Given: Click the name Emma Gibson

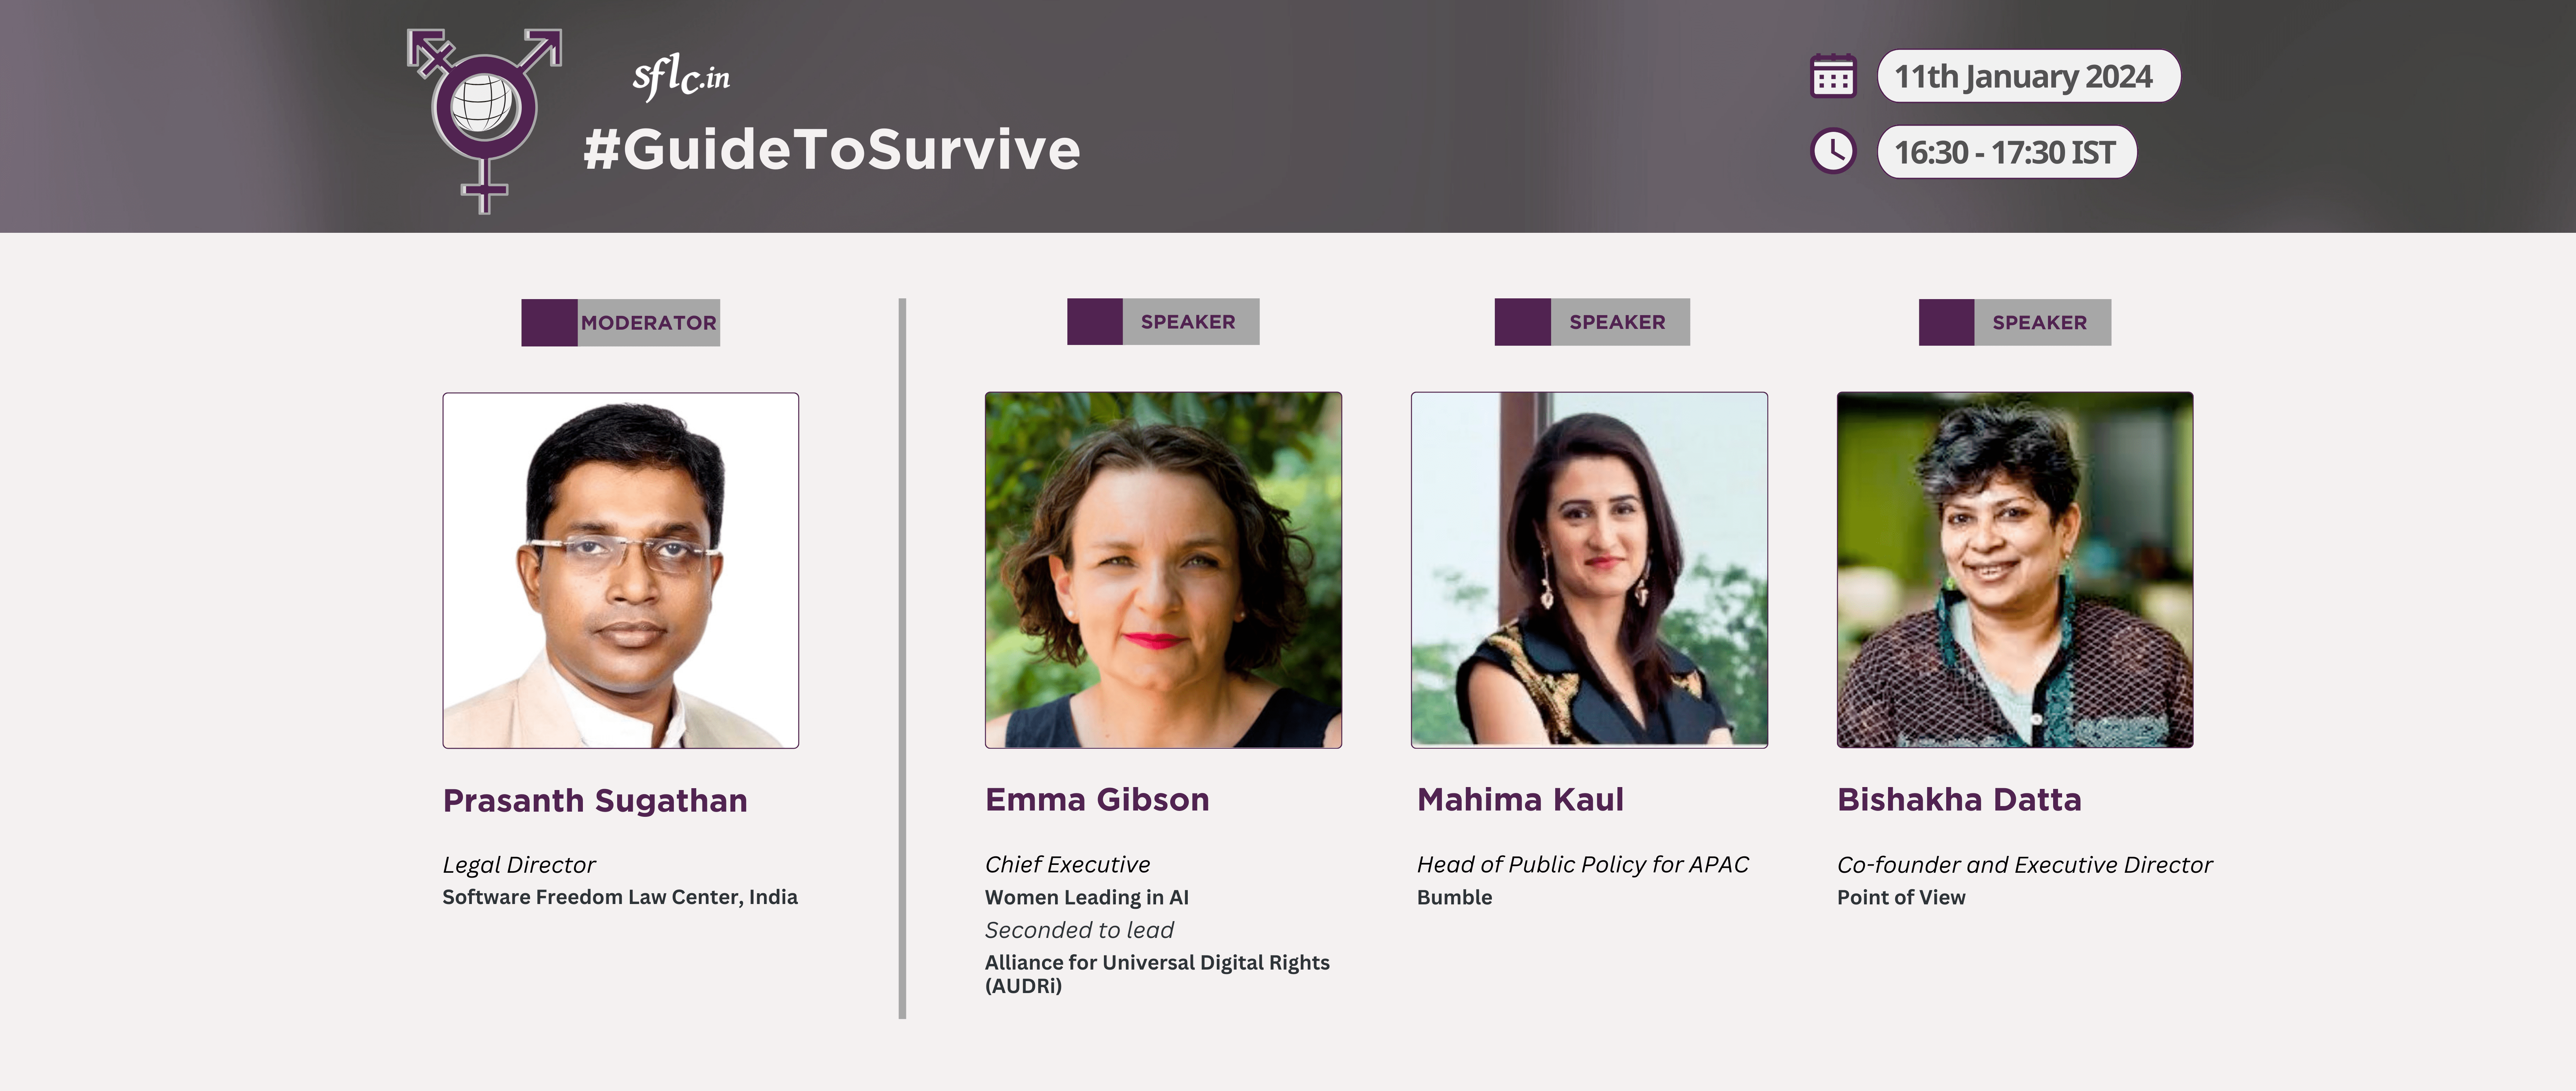Looking at the screenshot, I should click(x=1097, y=799).
